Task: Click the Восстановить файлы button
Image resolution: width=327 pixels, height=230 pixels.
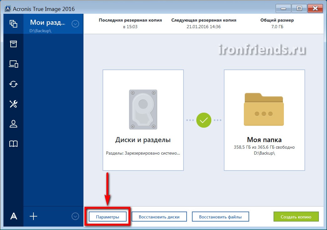Action: coord(220,217)
